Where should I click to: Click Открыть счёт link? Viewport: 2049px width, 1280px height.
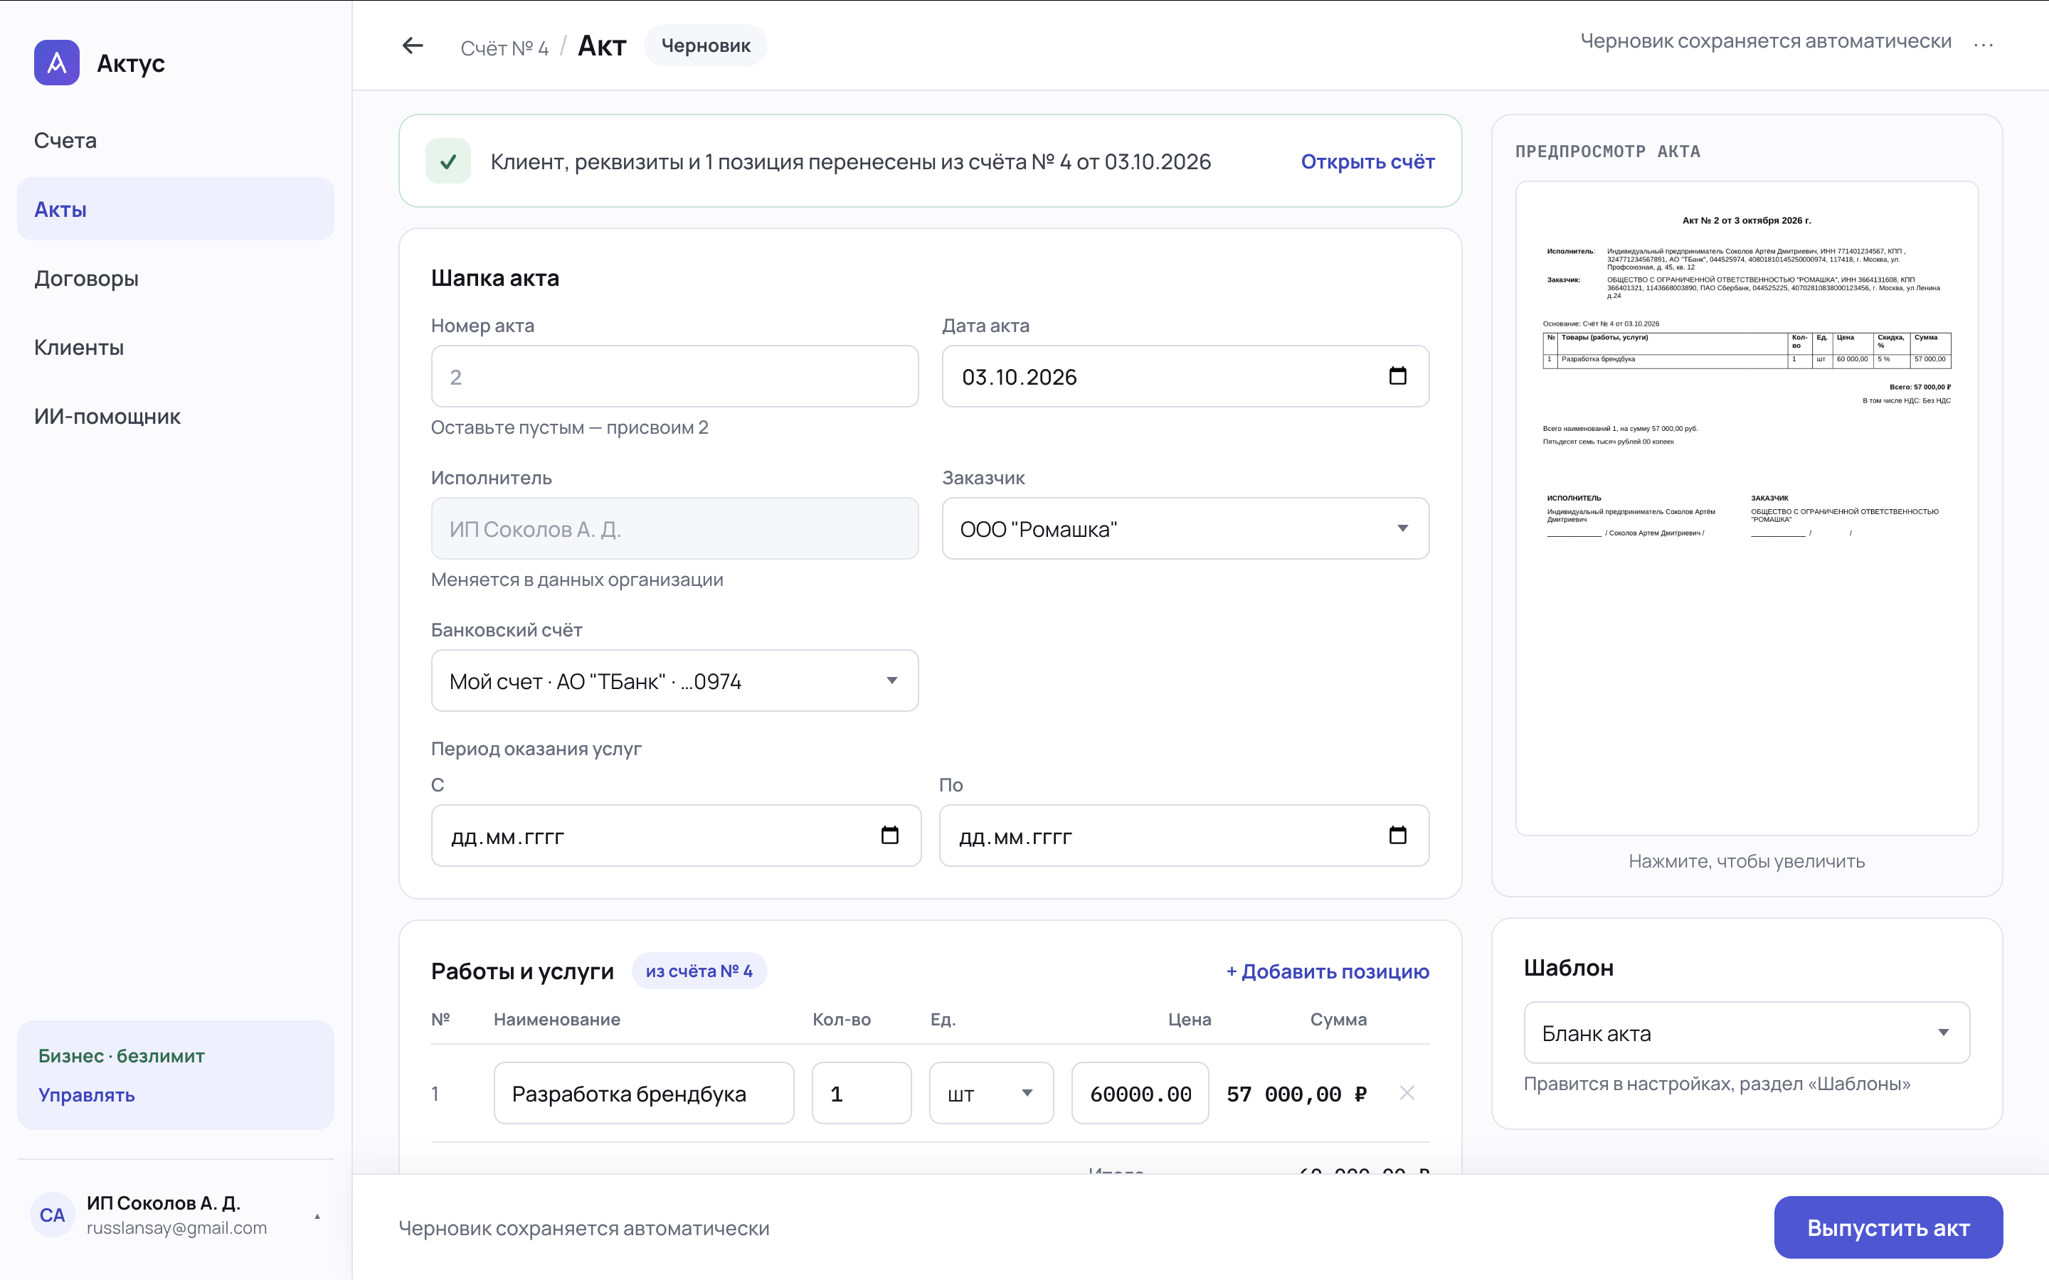click(1367, 161)
